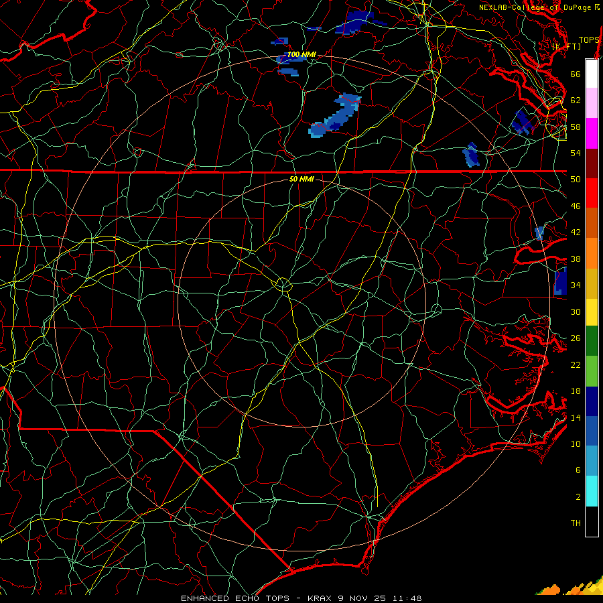Viewport: 603px width, 603px height.
Task: Click the legend value 22
Action: point(576,365)
